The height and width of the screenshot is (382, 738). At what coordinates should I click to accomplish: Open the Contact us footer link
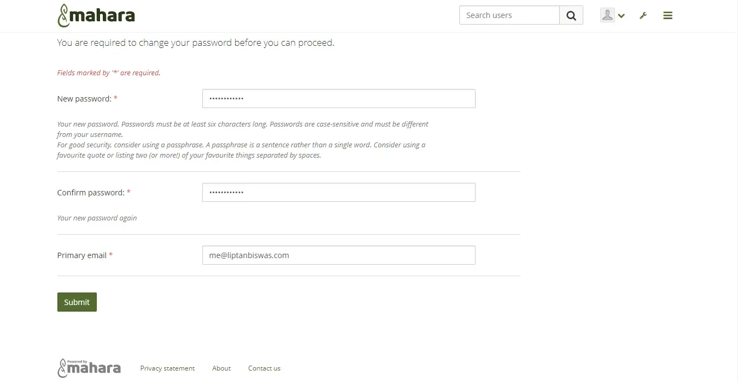click(264, 368)
